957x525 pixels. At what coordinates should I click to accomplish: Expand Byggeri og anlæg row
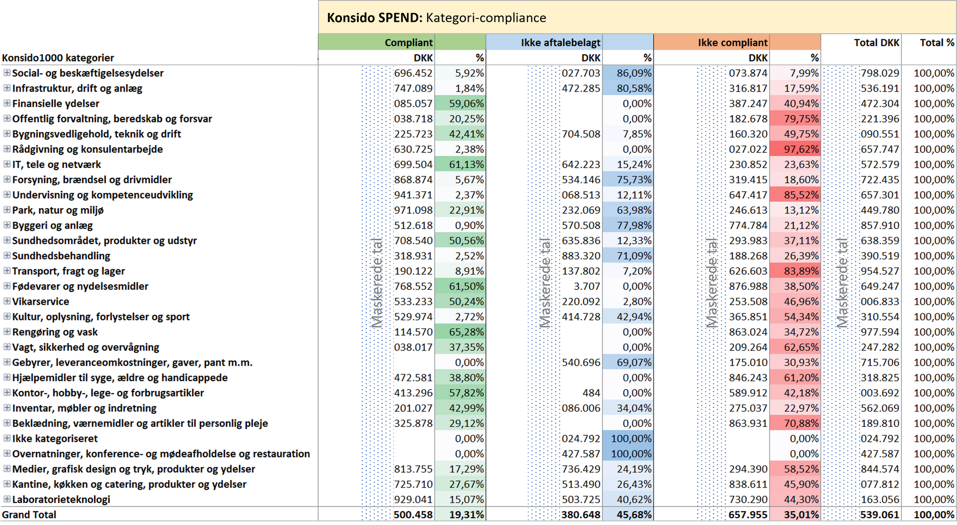coord(7,225)
